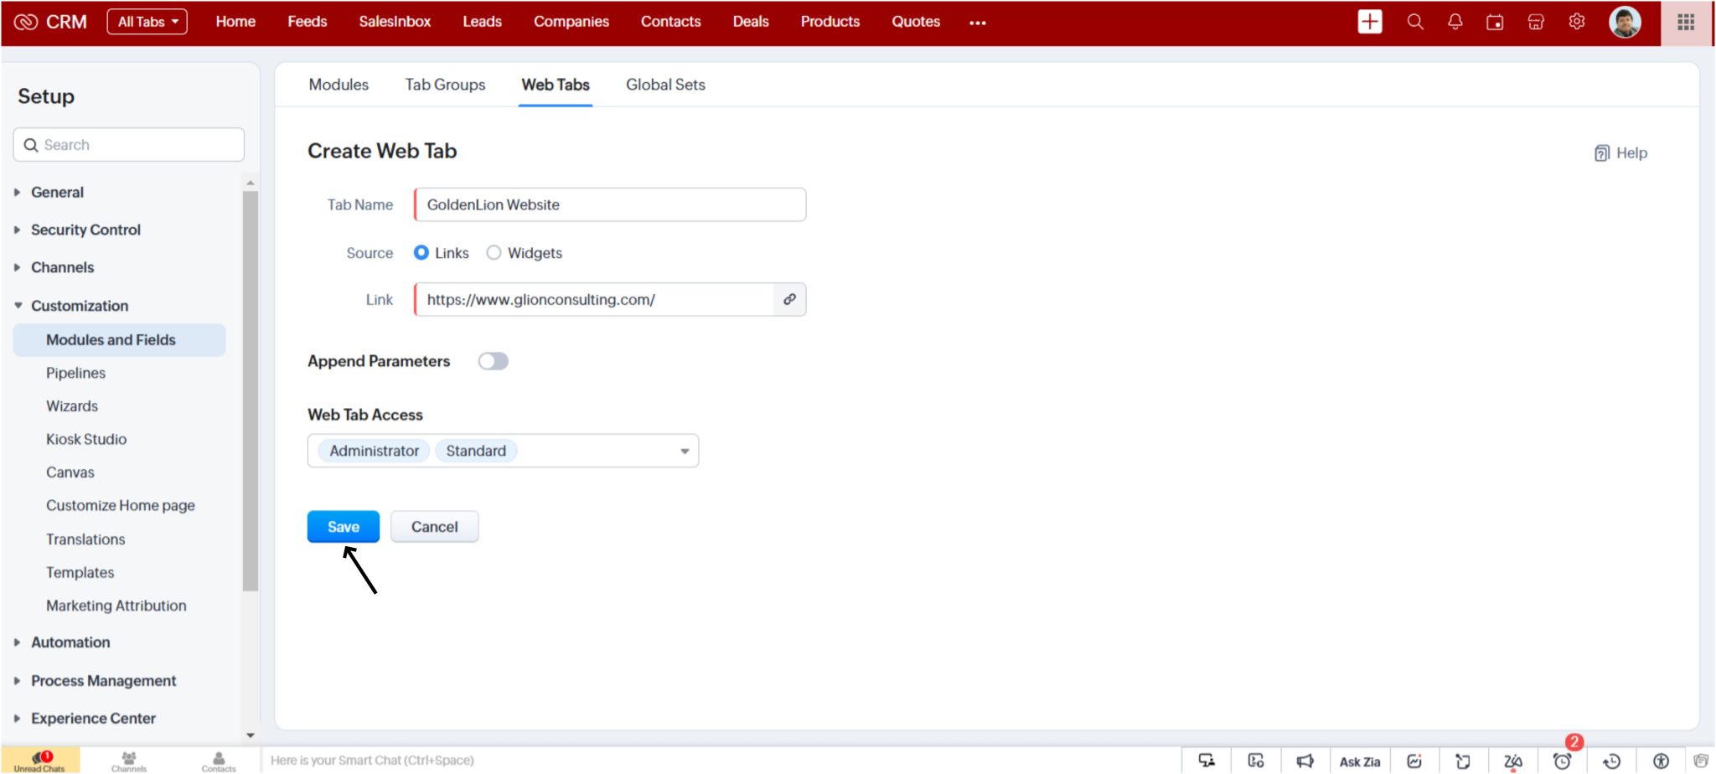Screen dimensions: 1716x774
Task: Click the global search magnifier icon
Action: (1415, 22)
